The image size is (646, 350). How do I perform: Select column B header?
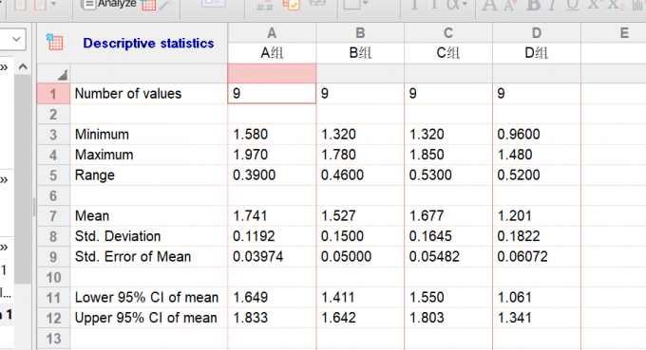360,33
